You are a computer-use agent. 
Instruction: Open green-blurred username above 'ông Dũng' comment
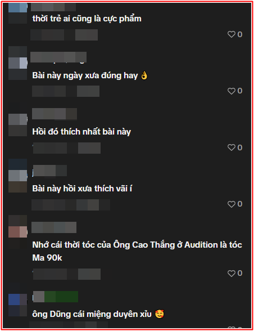pos(56,297)
